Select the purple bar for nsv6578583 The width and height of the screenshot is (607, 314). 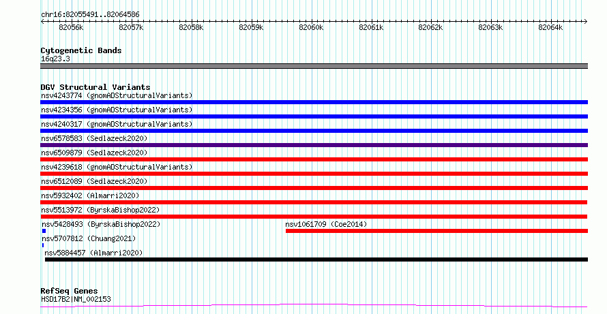(x=314, y=145)
